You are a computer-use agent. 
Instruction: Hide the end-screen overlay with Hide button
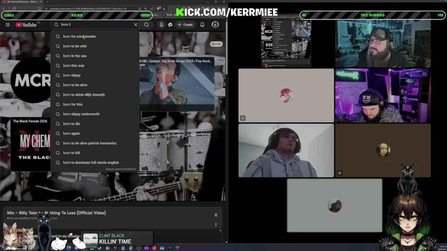[x=216, y=44]
